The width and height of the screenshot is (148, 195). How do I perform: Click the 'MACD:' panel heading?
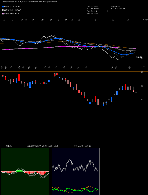click(x=9, y=146)
